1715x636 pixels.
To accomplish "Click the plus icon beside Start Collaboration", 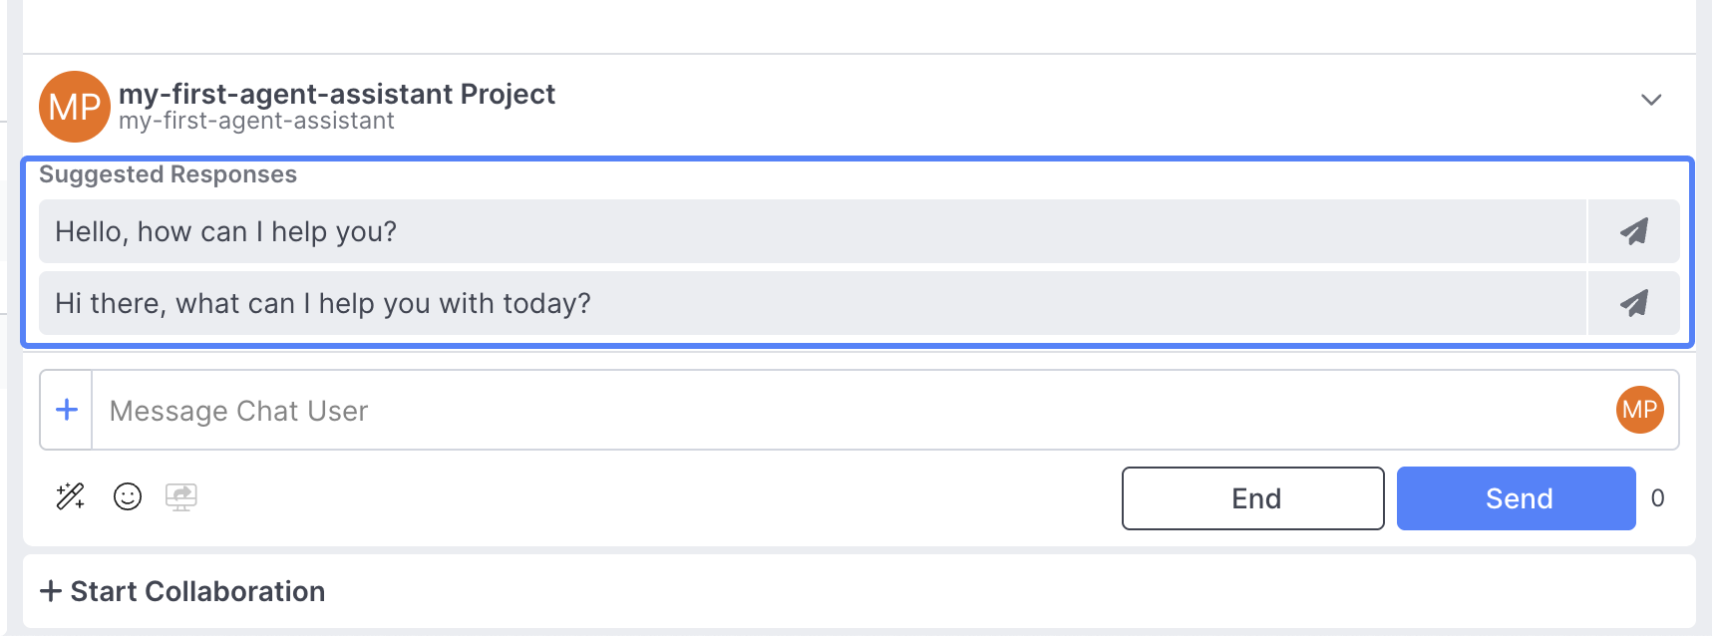I will coord(51,591).
